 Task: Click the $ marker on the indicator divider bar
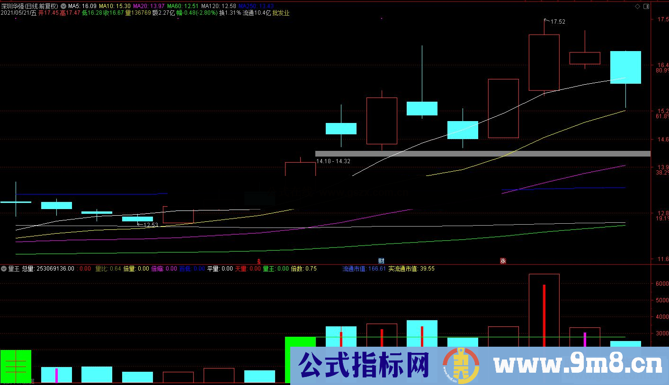(x=258, y=261)
